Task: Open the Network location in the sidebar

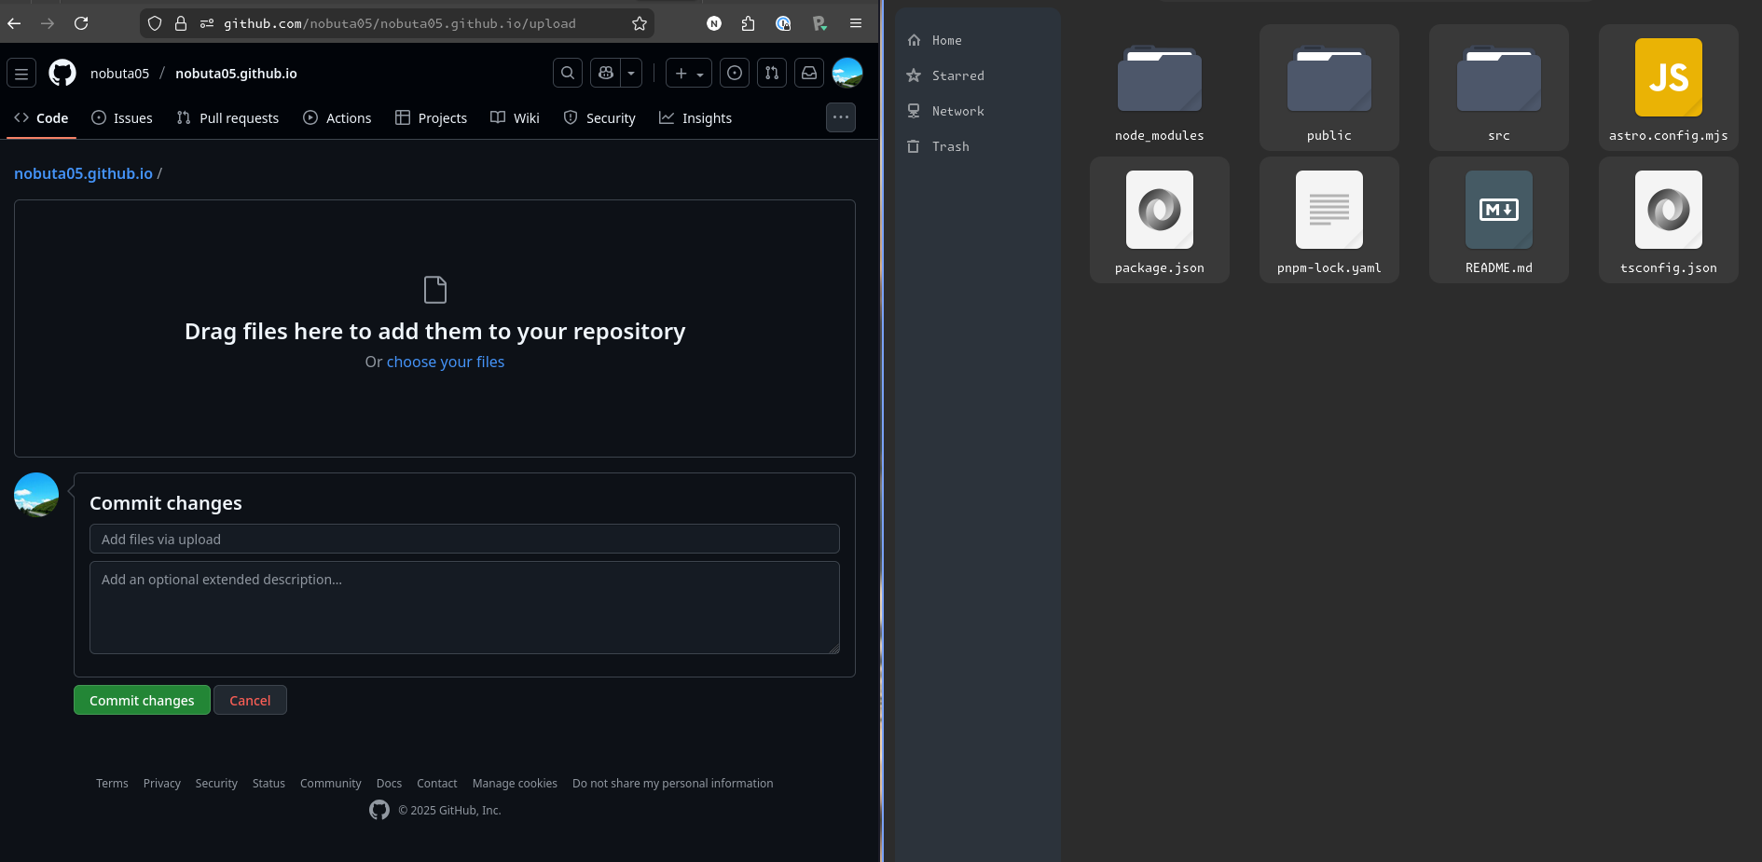Action: pyautogui.click(x=957, y=111)
